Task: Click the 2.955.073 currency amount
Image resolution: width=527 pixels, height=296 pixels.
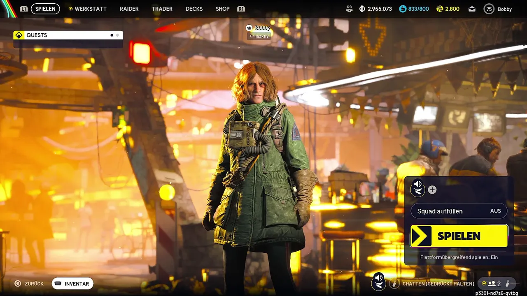Action: [380, 9]
